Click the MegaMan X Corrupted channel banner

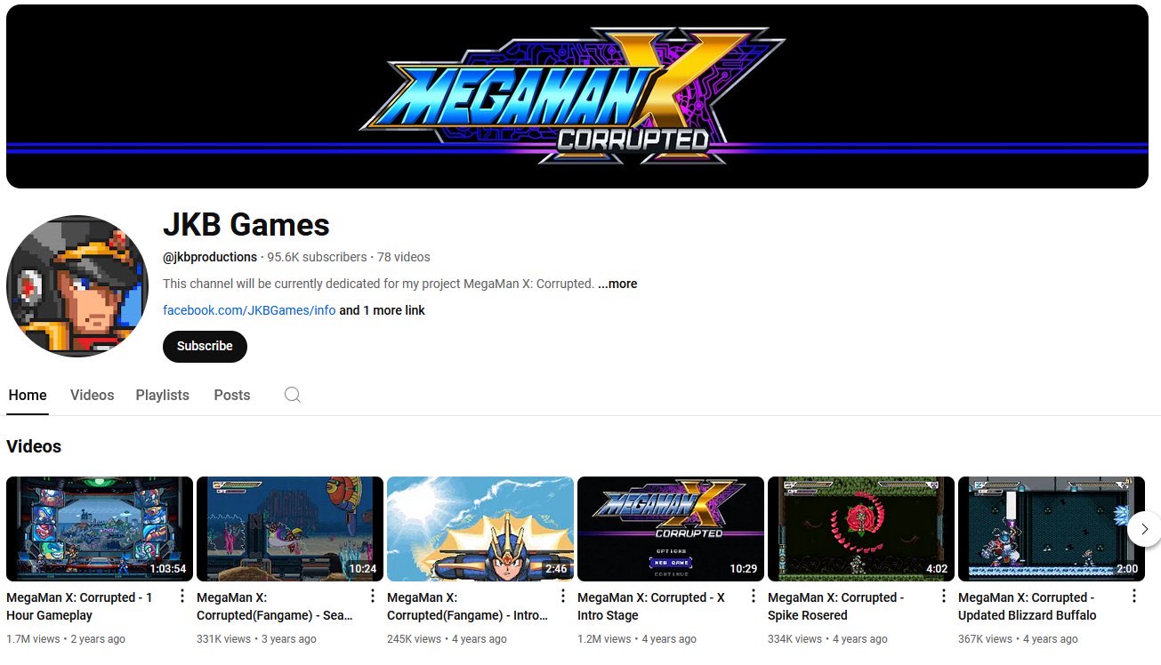(577, 96)
